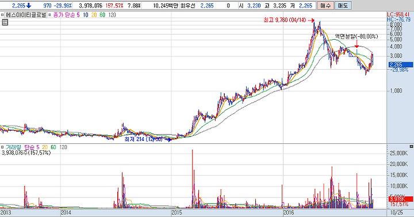Image resolution: width=414 pixels, height=217 pixels.
Task: Select the 60-day price moving average legend
Action: pos(102,16)
